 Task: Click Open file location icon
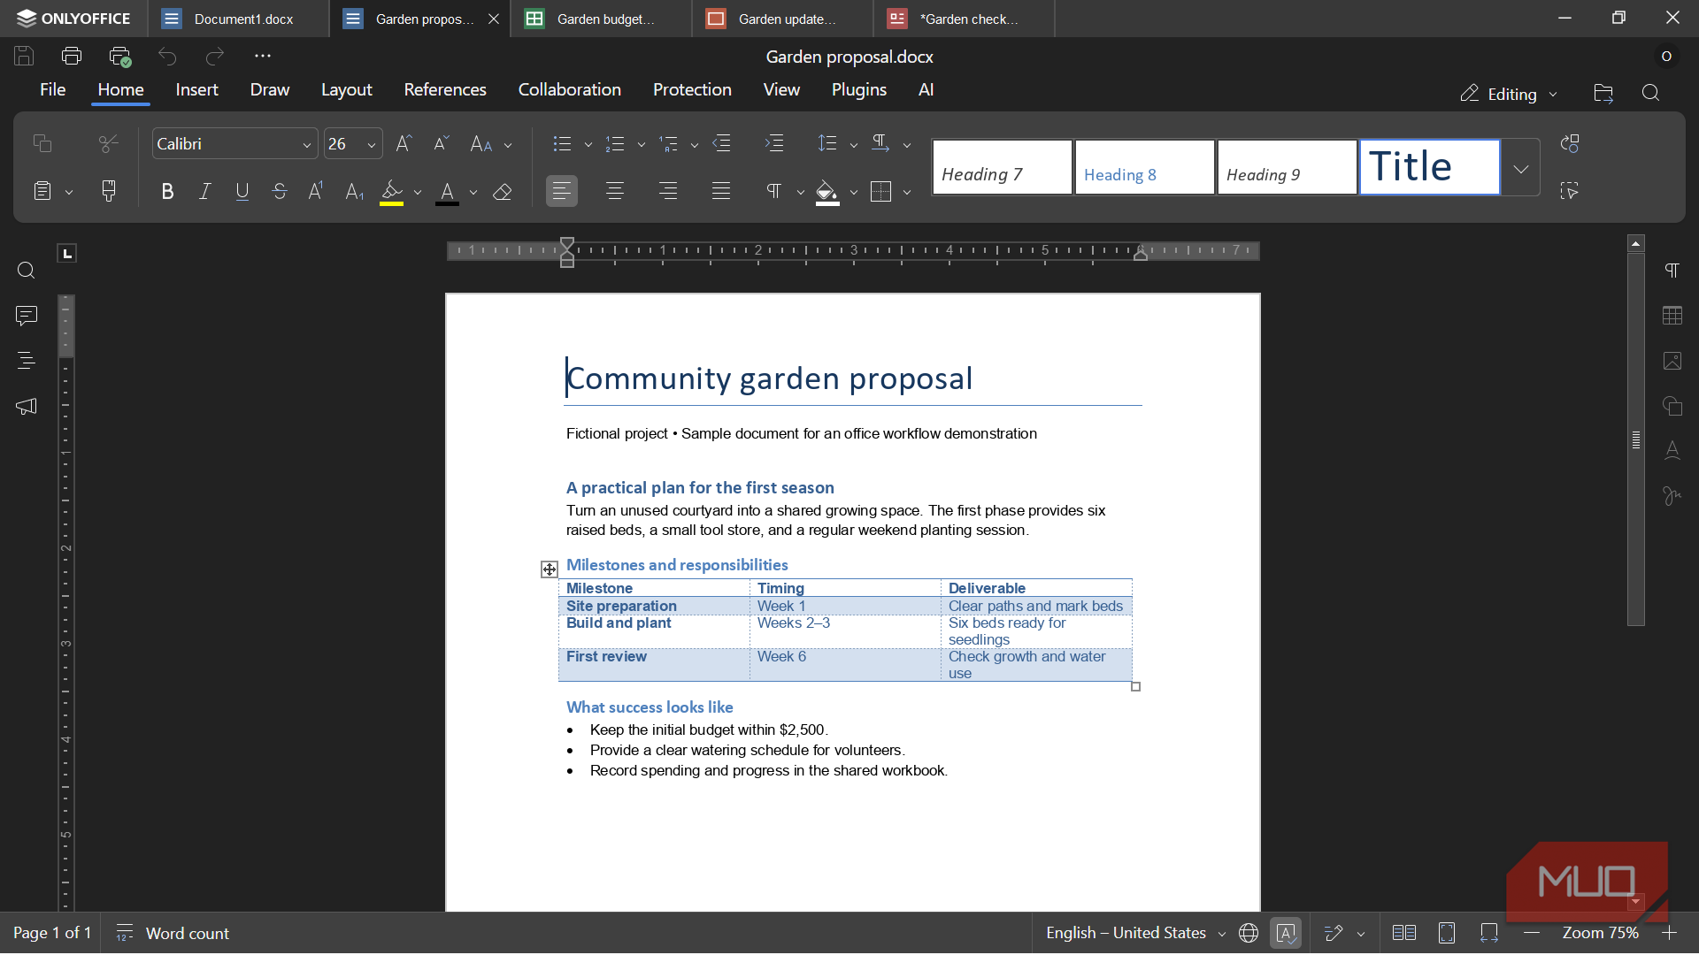[x=1603, y=93]
